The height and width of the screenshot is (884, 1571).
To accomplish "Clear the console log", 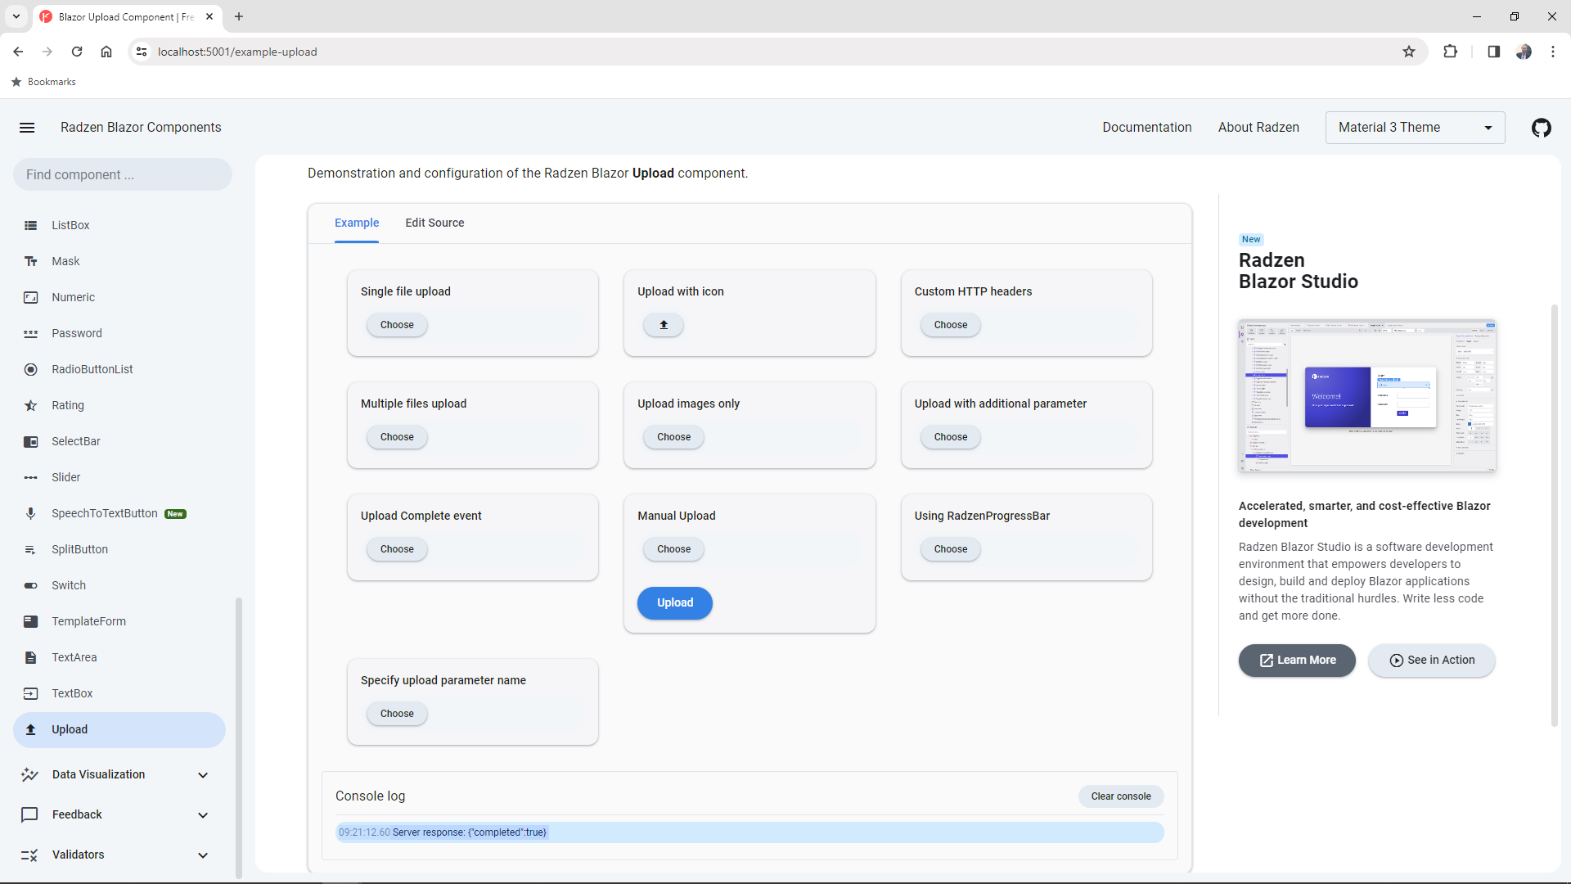I will pos(1120,796).
